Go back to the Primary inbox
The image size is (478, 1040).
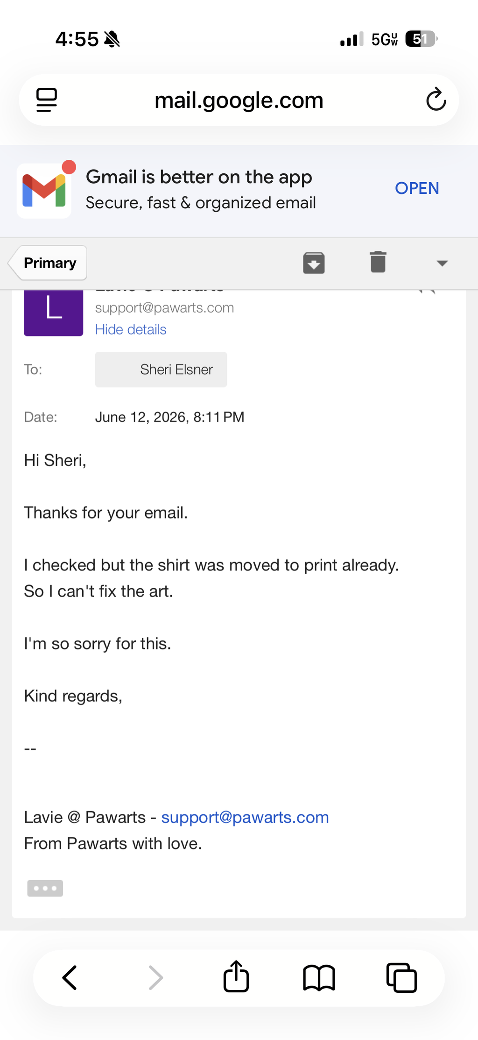48,263
